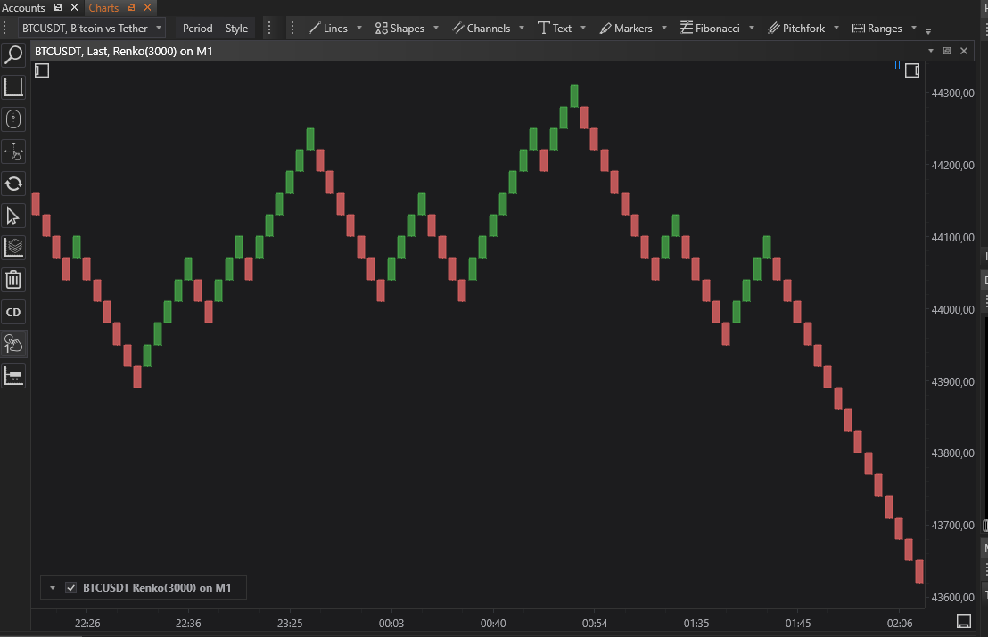The image size is (988, 637).
Task: Toggle the small panel icon top-left of chart
Action: 41,69
